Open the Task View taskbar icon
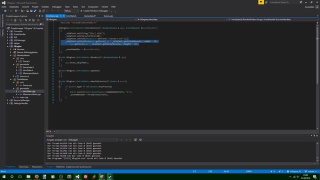The image size is (320, 180). tap(20, 176)
